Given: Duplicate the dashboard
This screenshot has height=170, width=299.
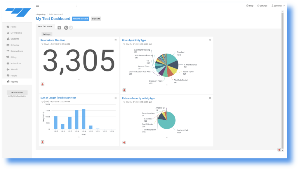Looking at the screenshot, I should [x=96, y=18].
